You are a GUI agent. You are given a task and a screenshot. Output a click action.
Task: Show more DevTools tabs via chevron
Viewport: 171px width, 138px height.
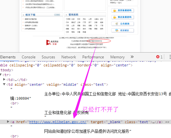click(132, 57)
